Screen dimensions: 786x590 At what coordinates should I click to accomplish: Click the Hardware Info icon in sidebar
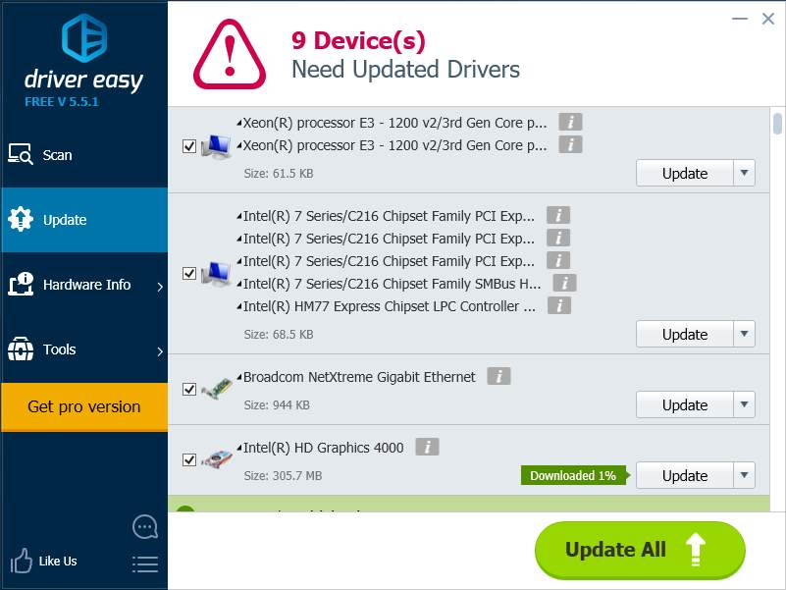(21, 284)
